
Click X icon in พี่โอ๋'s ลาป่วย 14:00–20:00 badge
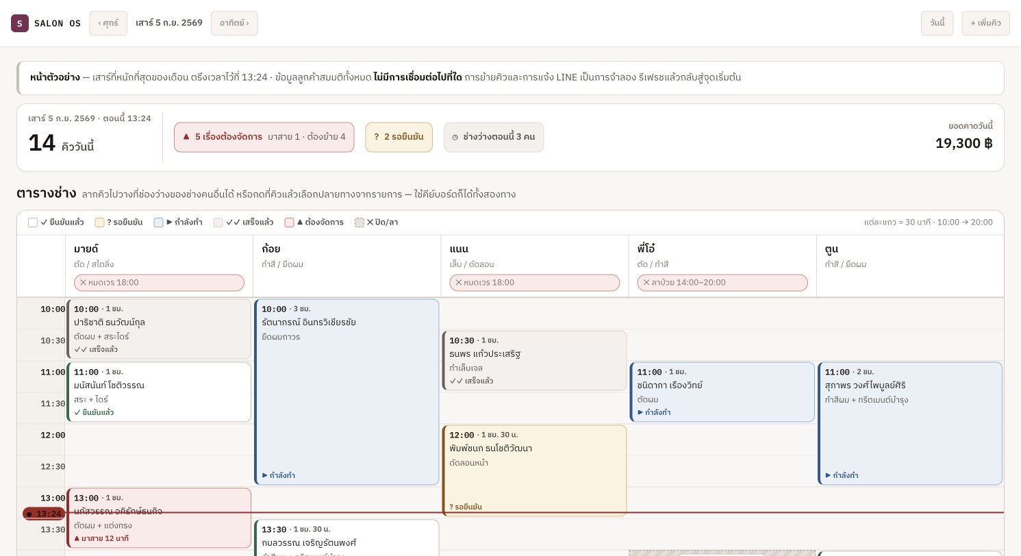click(646, 283)
